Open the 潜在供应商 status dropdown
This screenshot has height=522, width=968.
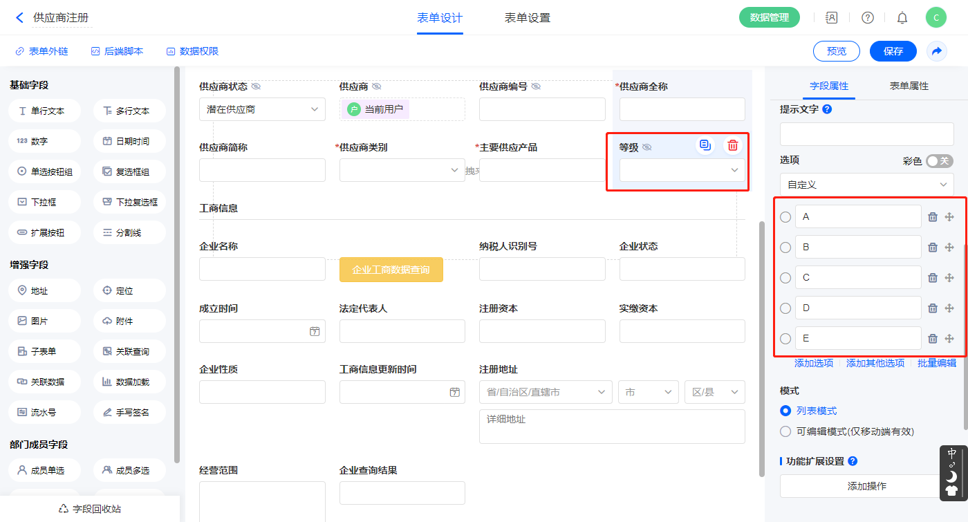tap(262, 109)
